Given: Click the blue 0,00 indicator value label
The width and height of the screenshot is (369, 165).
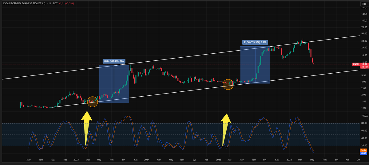Looking at the screenshot, I should 363,153.
